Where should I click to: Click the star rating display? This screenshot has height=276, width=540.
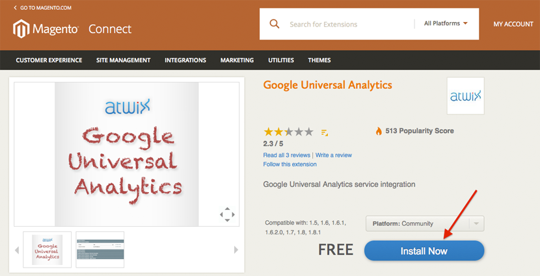click(x=288, y=132)
